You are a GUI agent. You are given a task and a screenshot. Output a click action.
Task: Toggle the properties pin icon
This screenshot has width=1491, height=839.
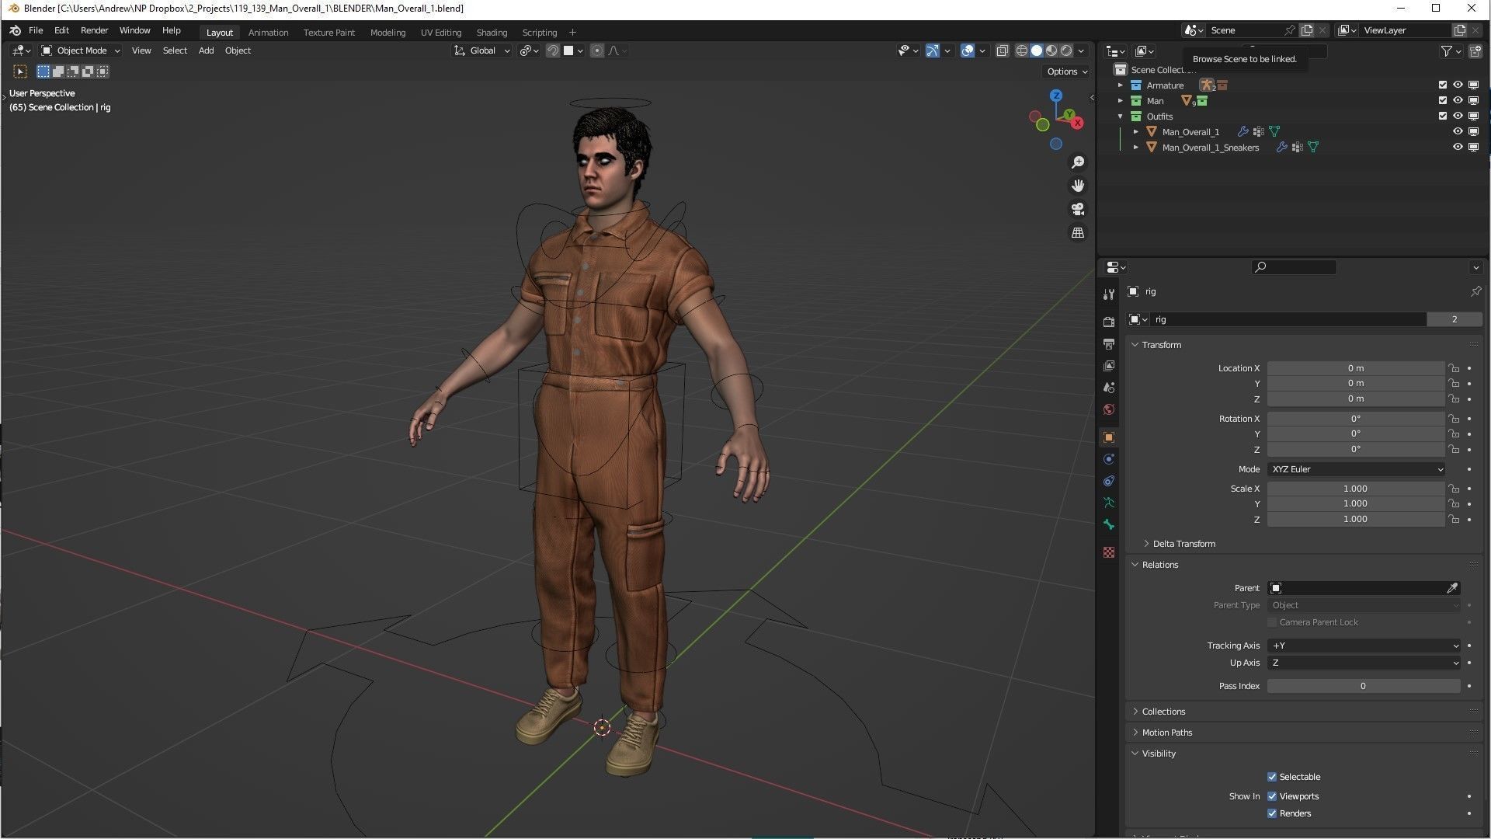(1475, 291)
